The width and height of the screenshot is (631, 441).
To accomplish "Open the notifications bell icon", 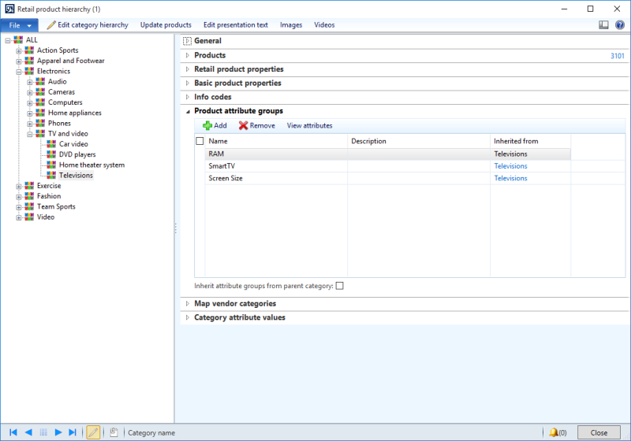I will tap(554, 432).
